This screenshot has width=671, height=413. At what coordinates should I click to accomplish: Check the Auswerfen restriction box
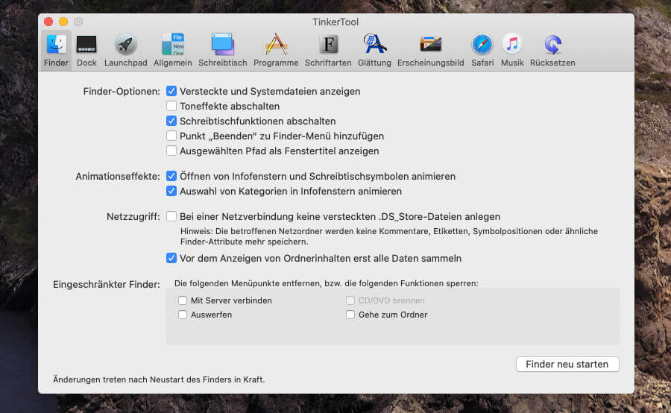click(183, 315)
